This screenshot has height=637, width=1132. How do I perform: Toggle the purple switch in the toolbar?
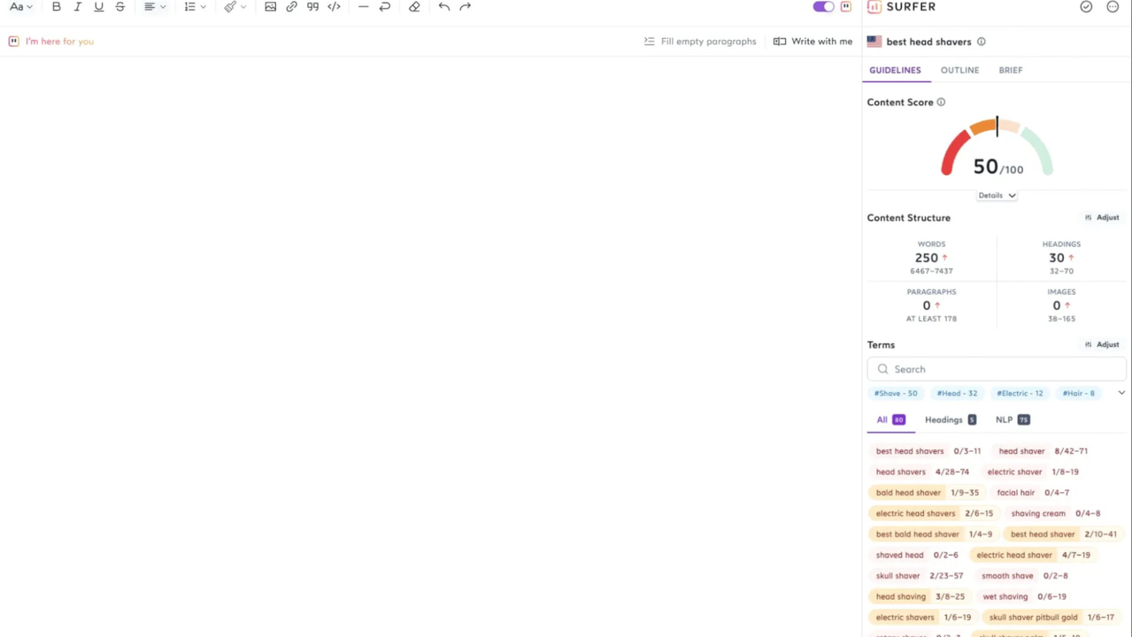tap(823, 7)
